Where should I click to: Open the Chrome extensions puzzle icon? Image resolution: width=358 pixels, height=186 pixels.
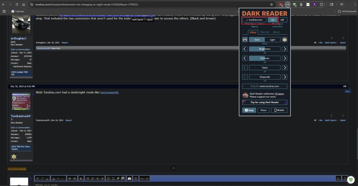322,5
